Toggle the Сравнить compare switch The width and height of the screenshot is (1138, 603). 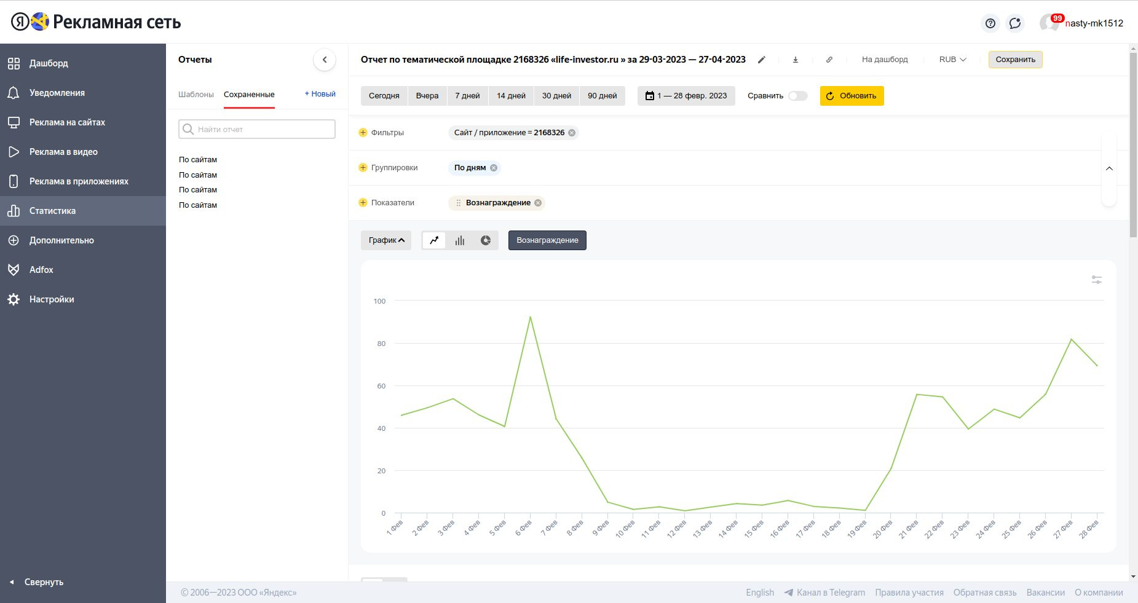(x=797, y=96)
